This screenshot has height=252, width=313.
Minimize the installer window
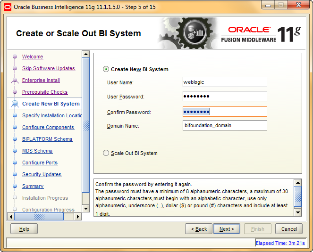pyautogui.click(x=268, y=5)
